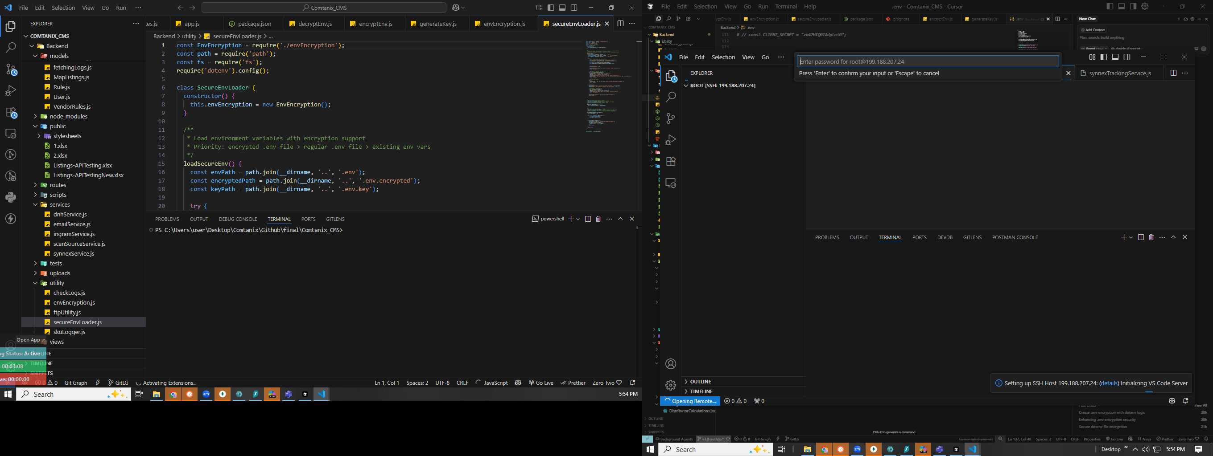Open Search view in SSH VS Code window
Image resolution: width=1213 pixels, height=456 pixels.
[x=671, y=97]
